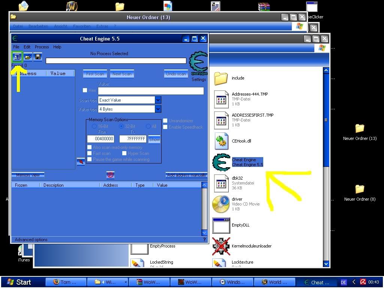Click the To address field 7FFFFFFF
Viewport: 384px width, 288px height.
tap(133, 139)
